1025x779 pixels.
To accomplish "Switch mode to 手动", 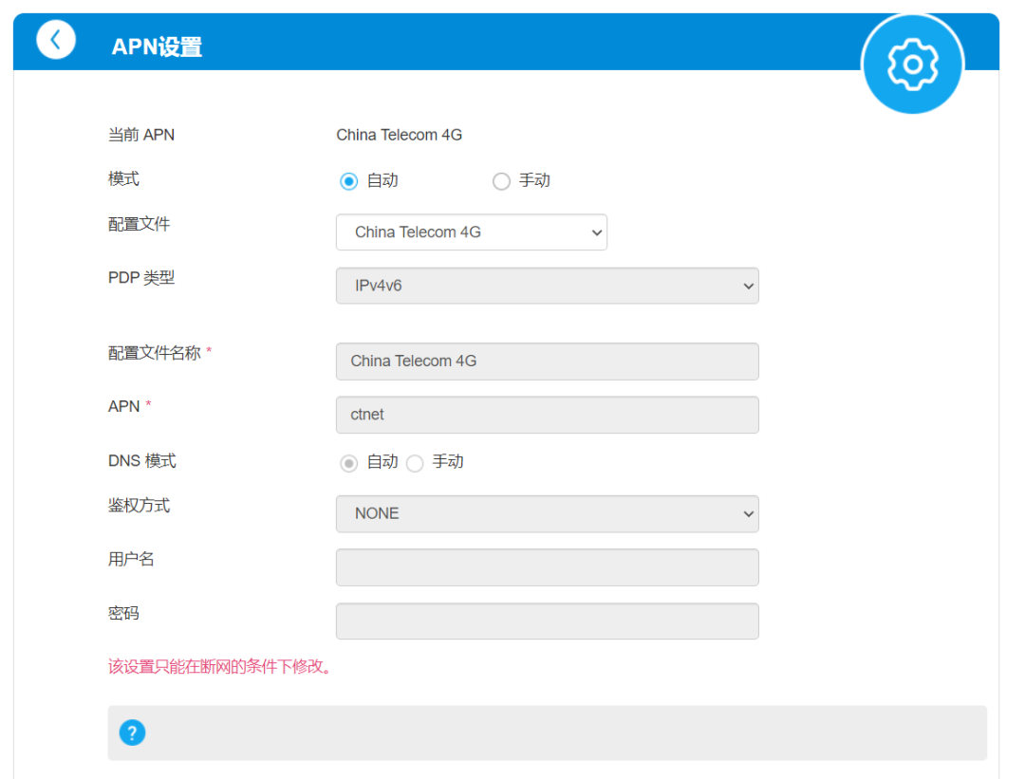I will [x=501, y=180].
